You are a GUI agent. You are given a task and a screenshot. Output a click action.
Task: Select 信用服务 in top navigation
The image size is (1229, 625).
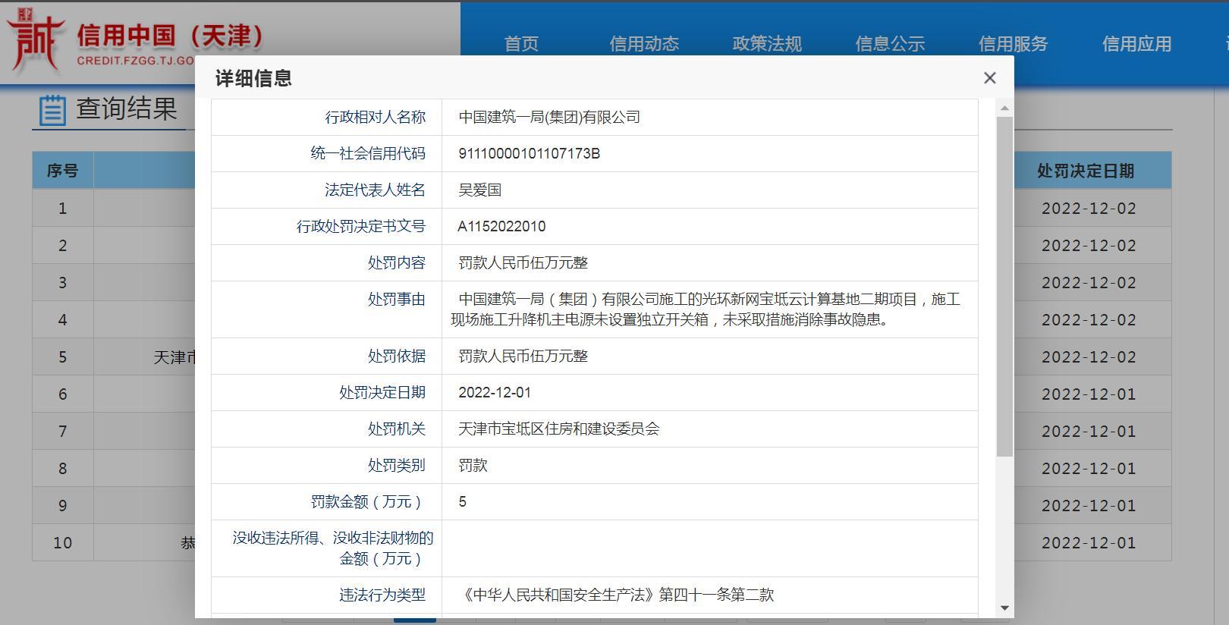1013,44
